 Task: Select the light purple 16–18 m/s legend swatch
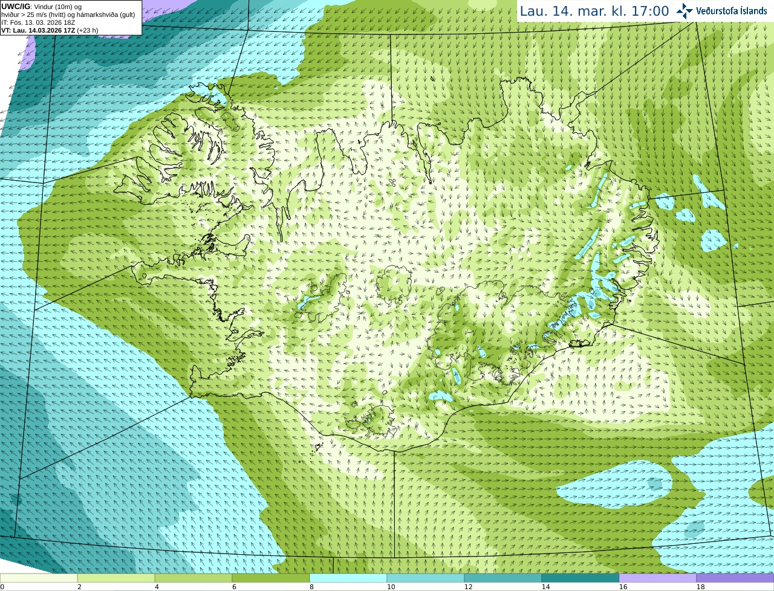tap(658, 578)
